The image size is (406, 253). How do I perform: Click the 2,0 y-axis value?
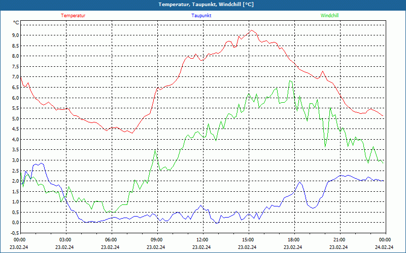16,181
